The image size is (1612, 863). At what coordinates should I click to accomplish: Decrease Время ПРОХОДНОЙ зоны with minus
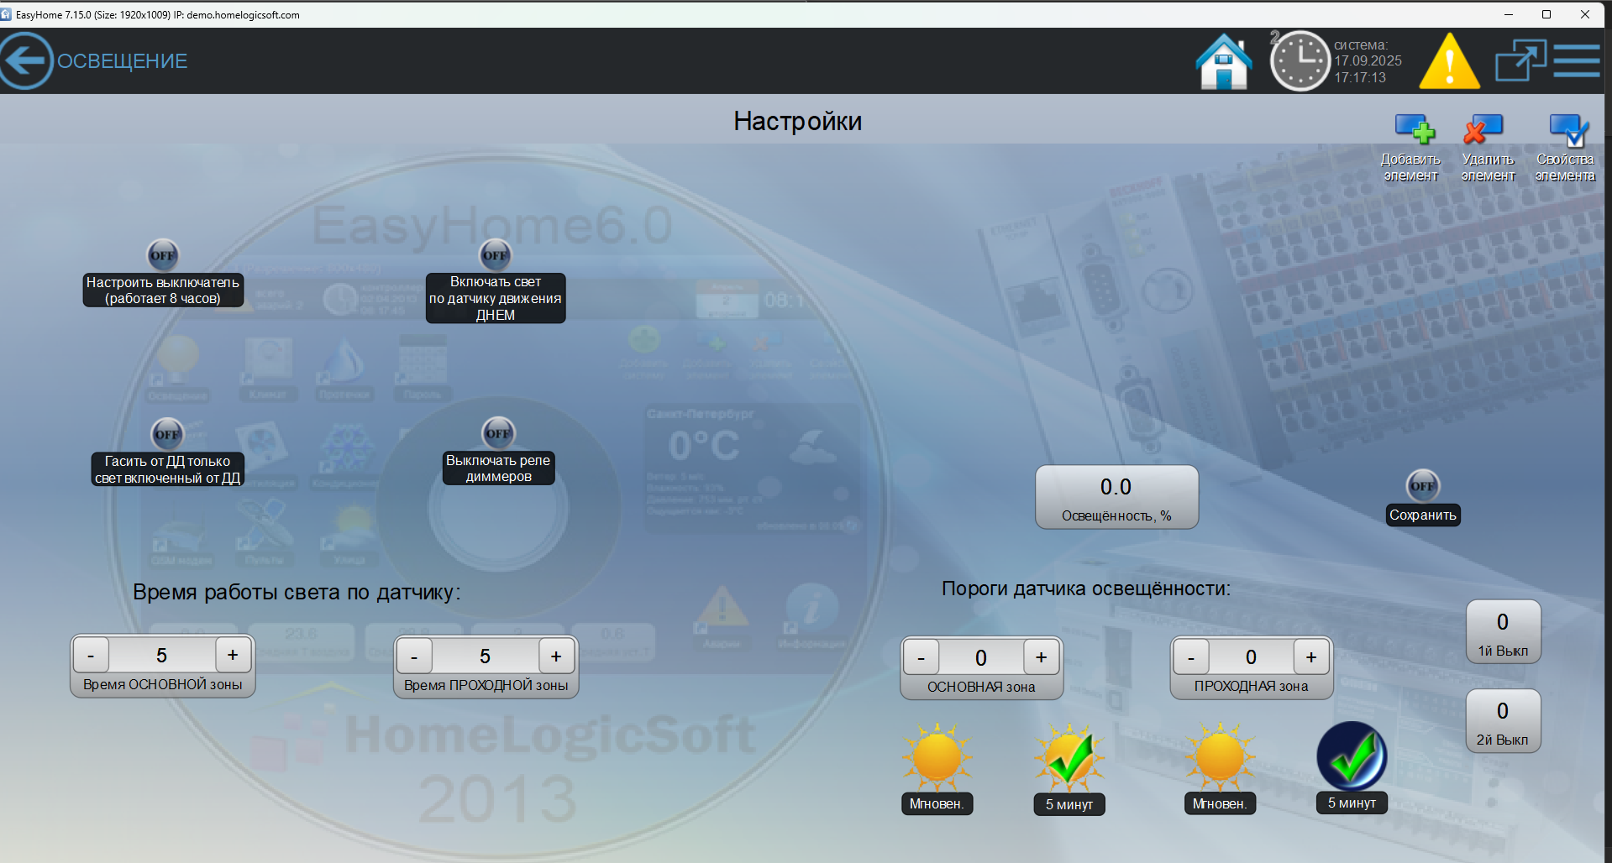click(x=414, y=656)
